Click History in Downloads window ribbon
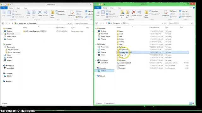 tap(79, 17)
